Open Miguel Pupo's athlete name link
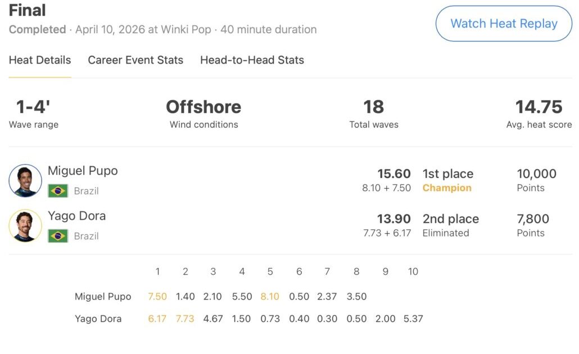The width and height of the screenshot is (579, 354). [83, 171]
